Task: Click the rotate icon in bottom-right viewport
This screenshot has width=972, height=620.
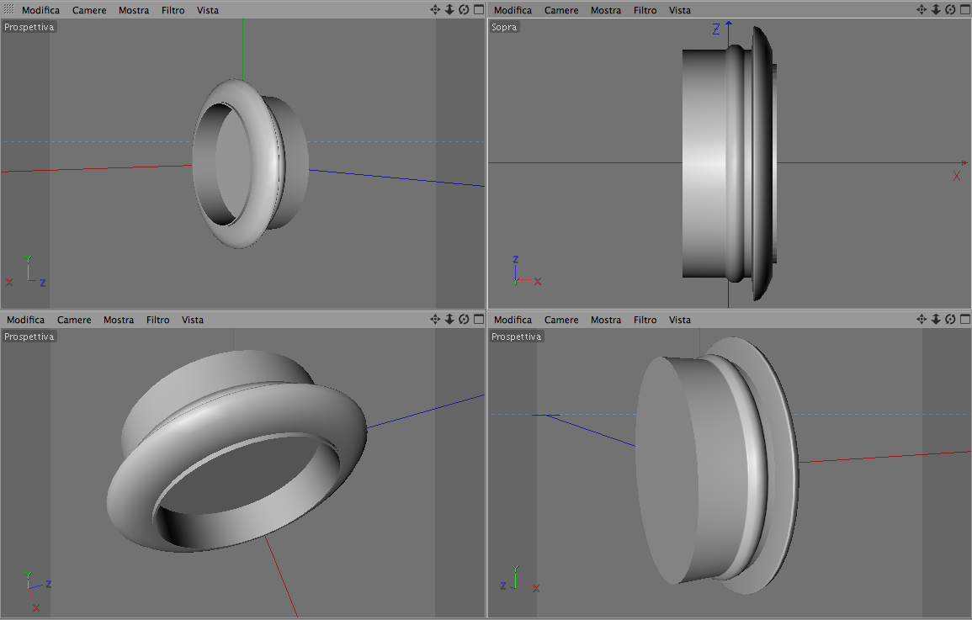Action: pyautogui.click(x=950, y=319)
